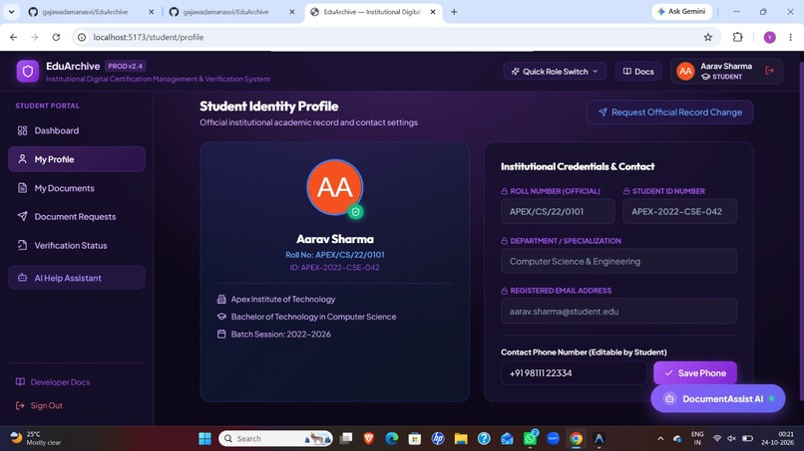Click the Student Identity Profile heading
This screenshot has height=451, width=804.
[x=268, y=106]
